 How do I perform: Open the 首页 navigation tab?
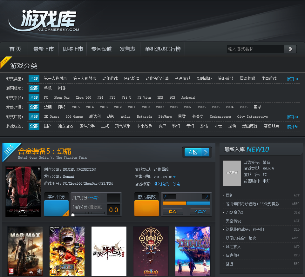15,49
